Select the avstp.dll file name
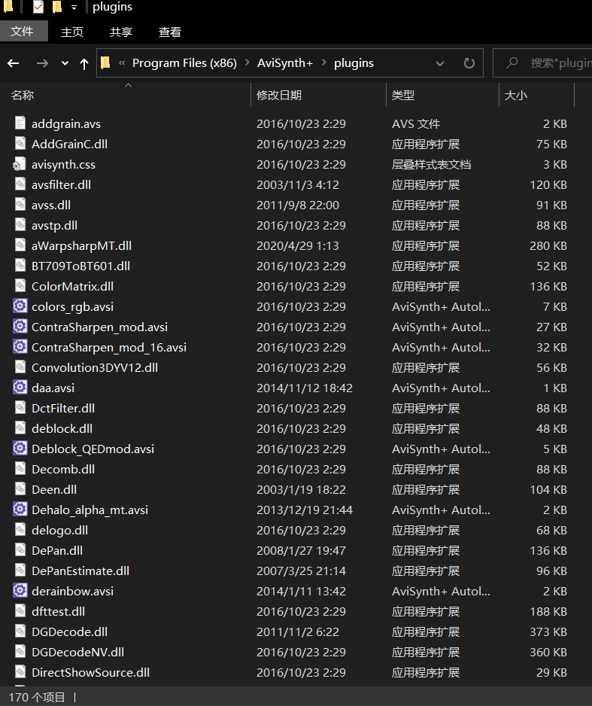The width and height of the screenshot is (592, 706). [54, 226]
